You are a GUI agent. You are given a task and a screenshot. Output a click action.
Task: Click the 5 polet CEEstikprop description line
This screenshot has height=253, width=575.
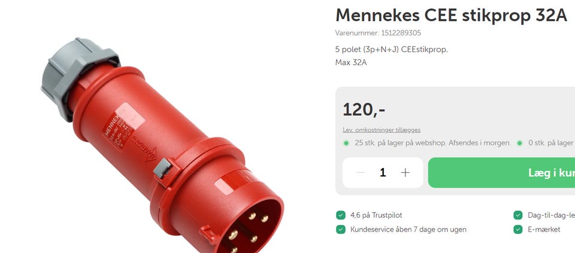(391, 50)
